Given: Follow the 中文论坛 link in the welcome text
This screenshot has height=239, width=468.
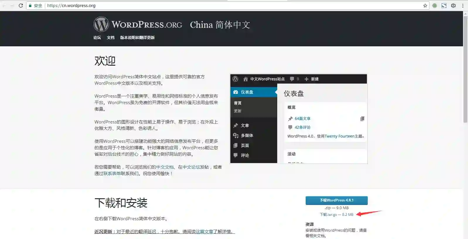Looking at the screenshot, I should coord(191,167).
